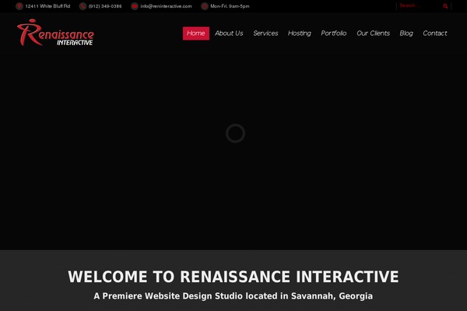The width and height of the screenshot is (467, 311).
Task: Click the Premiere Website Design Studio subtitle
Action: pyautogui.click(x=233, y=296)
